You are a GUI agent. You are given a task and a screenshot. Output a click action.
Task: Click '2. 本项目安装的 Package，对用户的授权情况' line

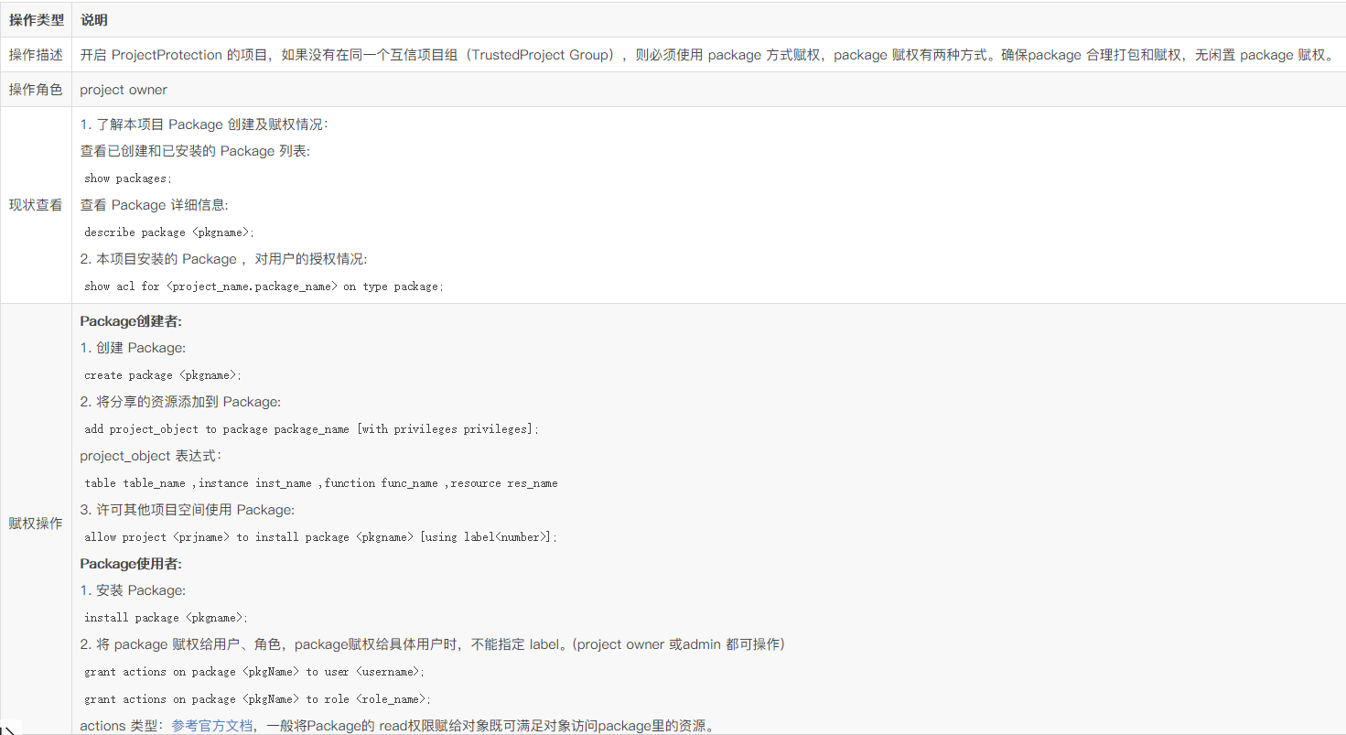pyautogui.click(x=223, y=259)
